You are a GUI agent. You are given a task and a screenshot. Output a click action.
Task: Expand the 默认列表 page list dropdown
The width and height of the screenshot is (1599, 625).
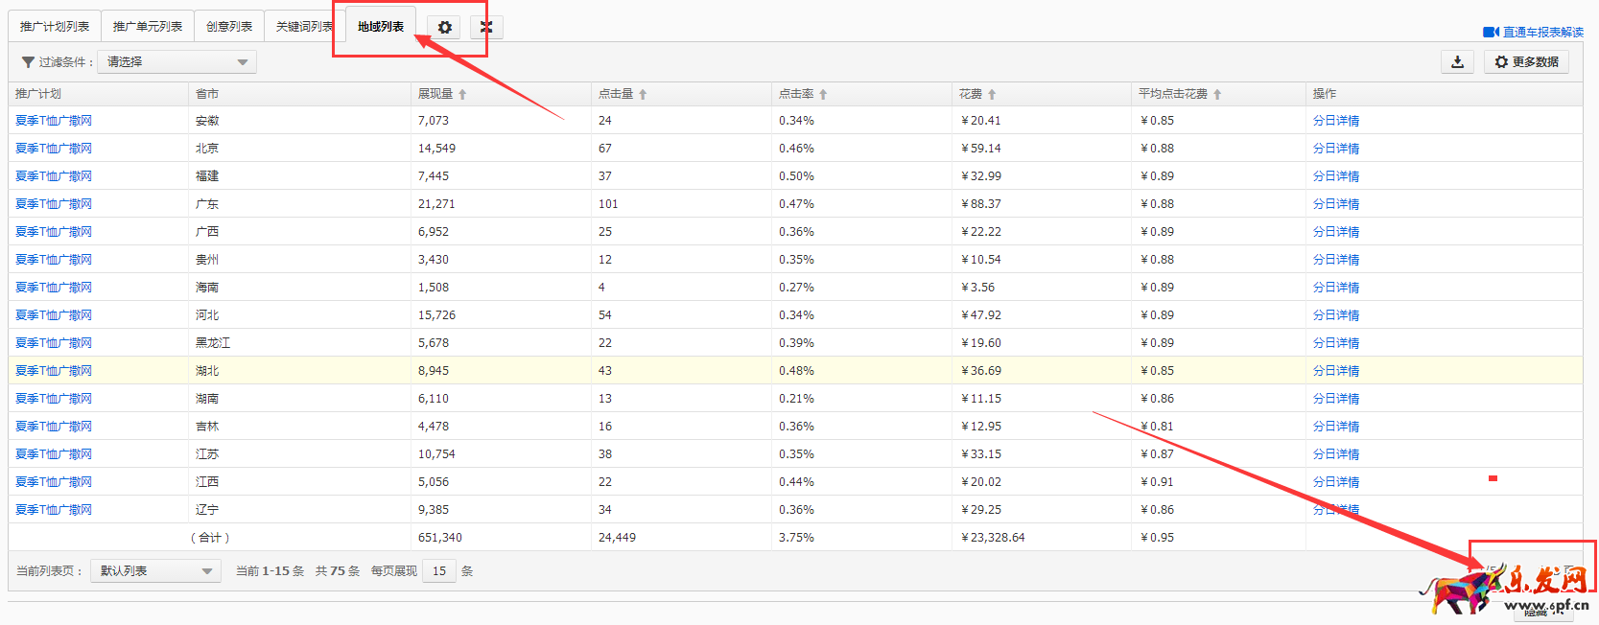[155, 571]
